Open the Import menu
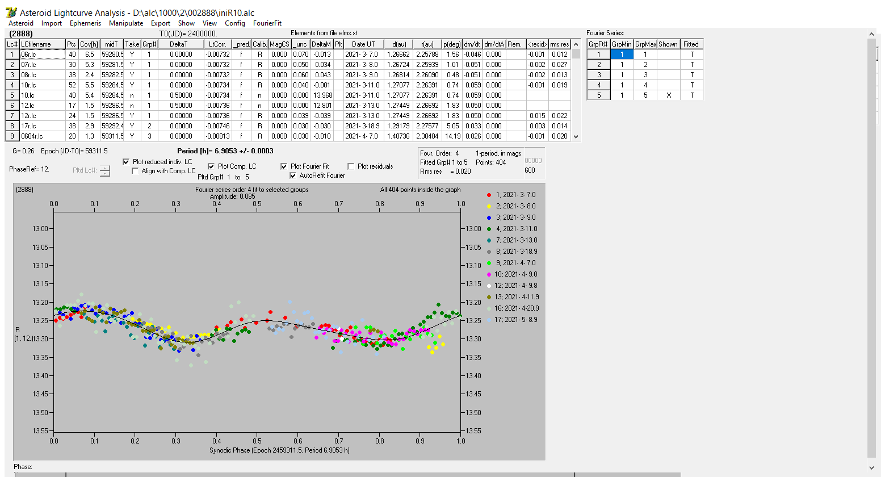The image size is (881, 477). [x=52, y=23]
